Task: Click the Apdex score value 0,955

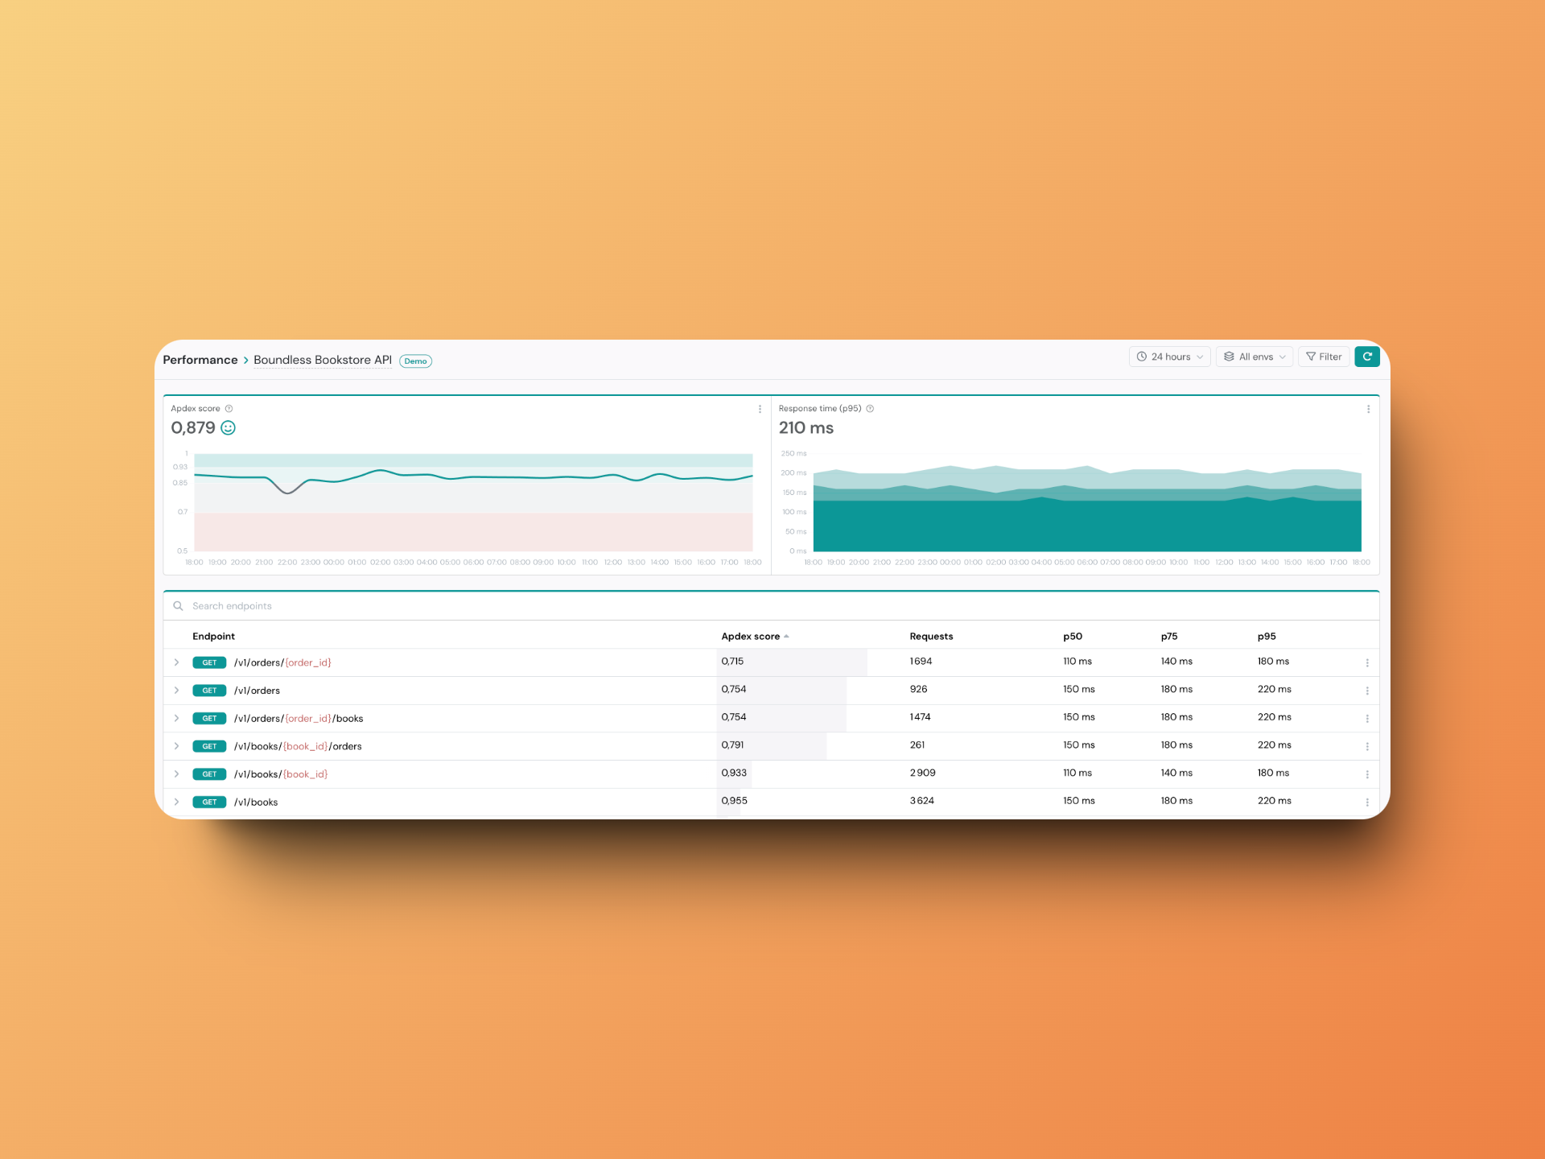Action: 735,801
